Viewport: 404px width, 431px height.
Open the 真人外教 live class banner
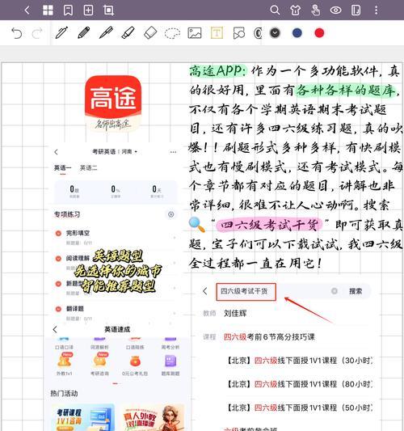point(152,417)
